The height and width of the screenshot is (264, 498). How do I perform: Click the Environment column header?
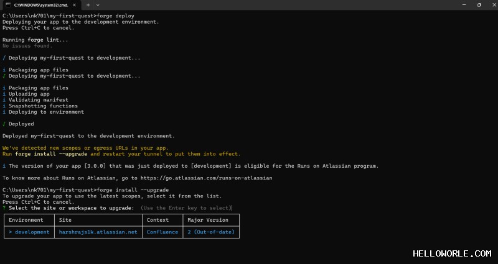(26, 220)
